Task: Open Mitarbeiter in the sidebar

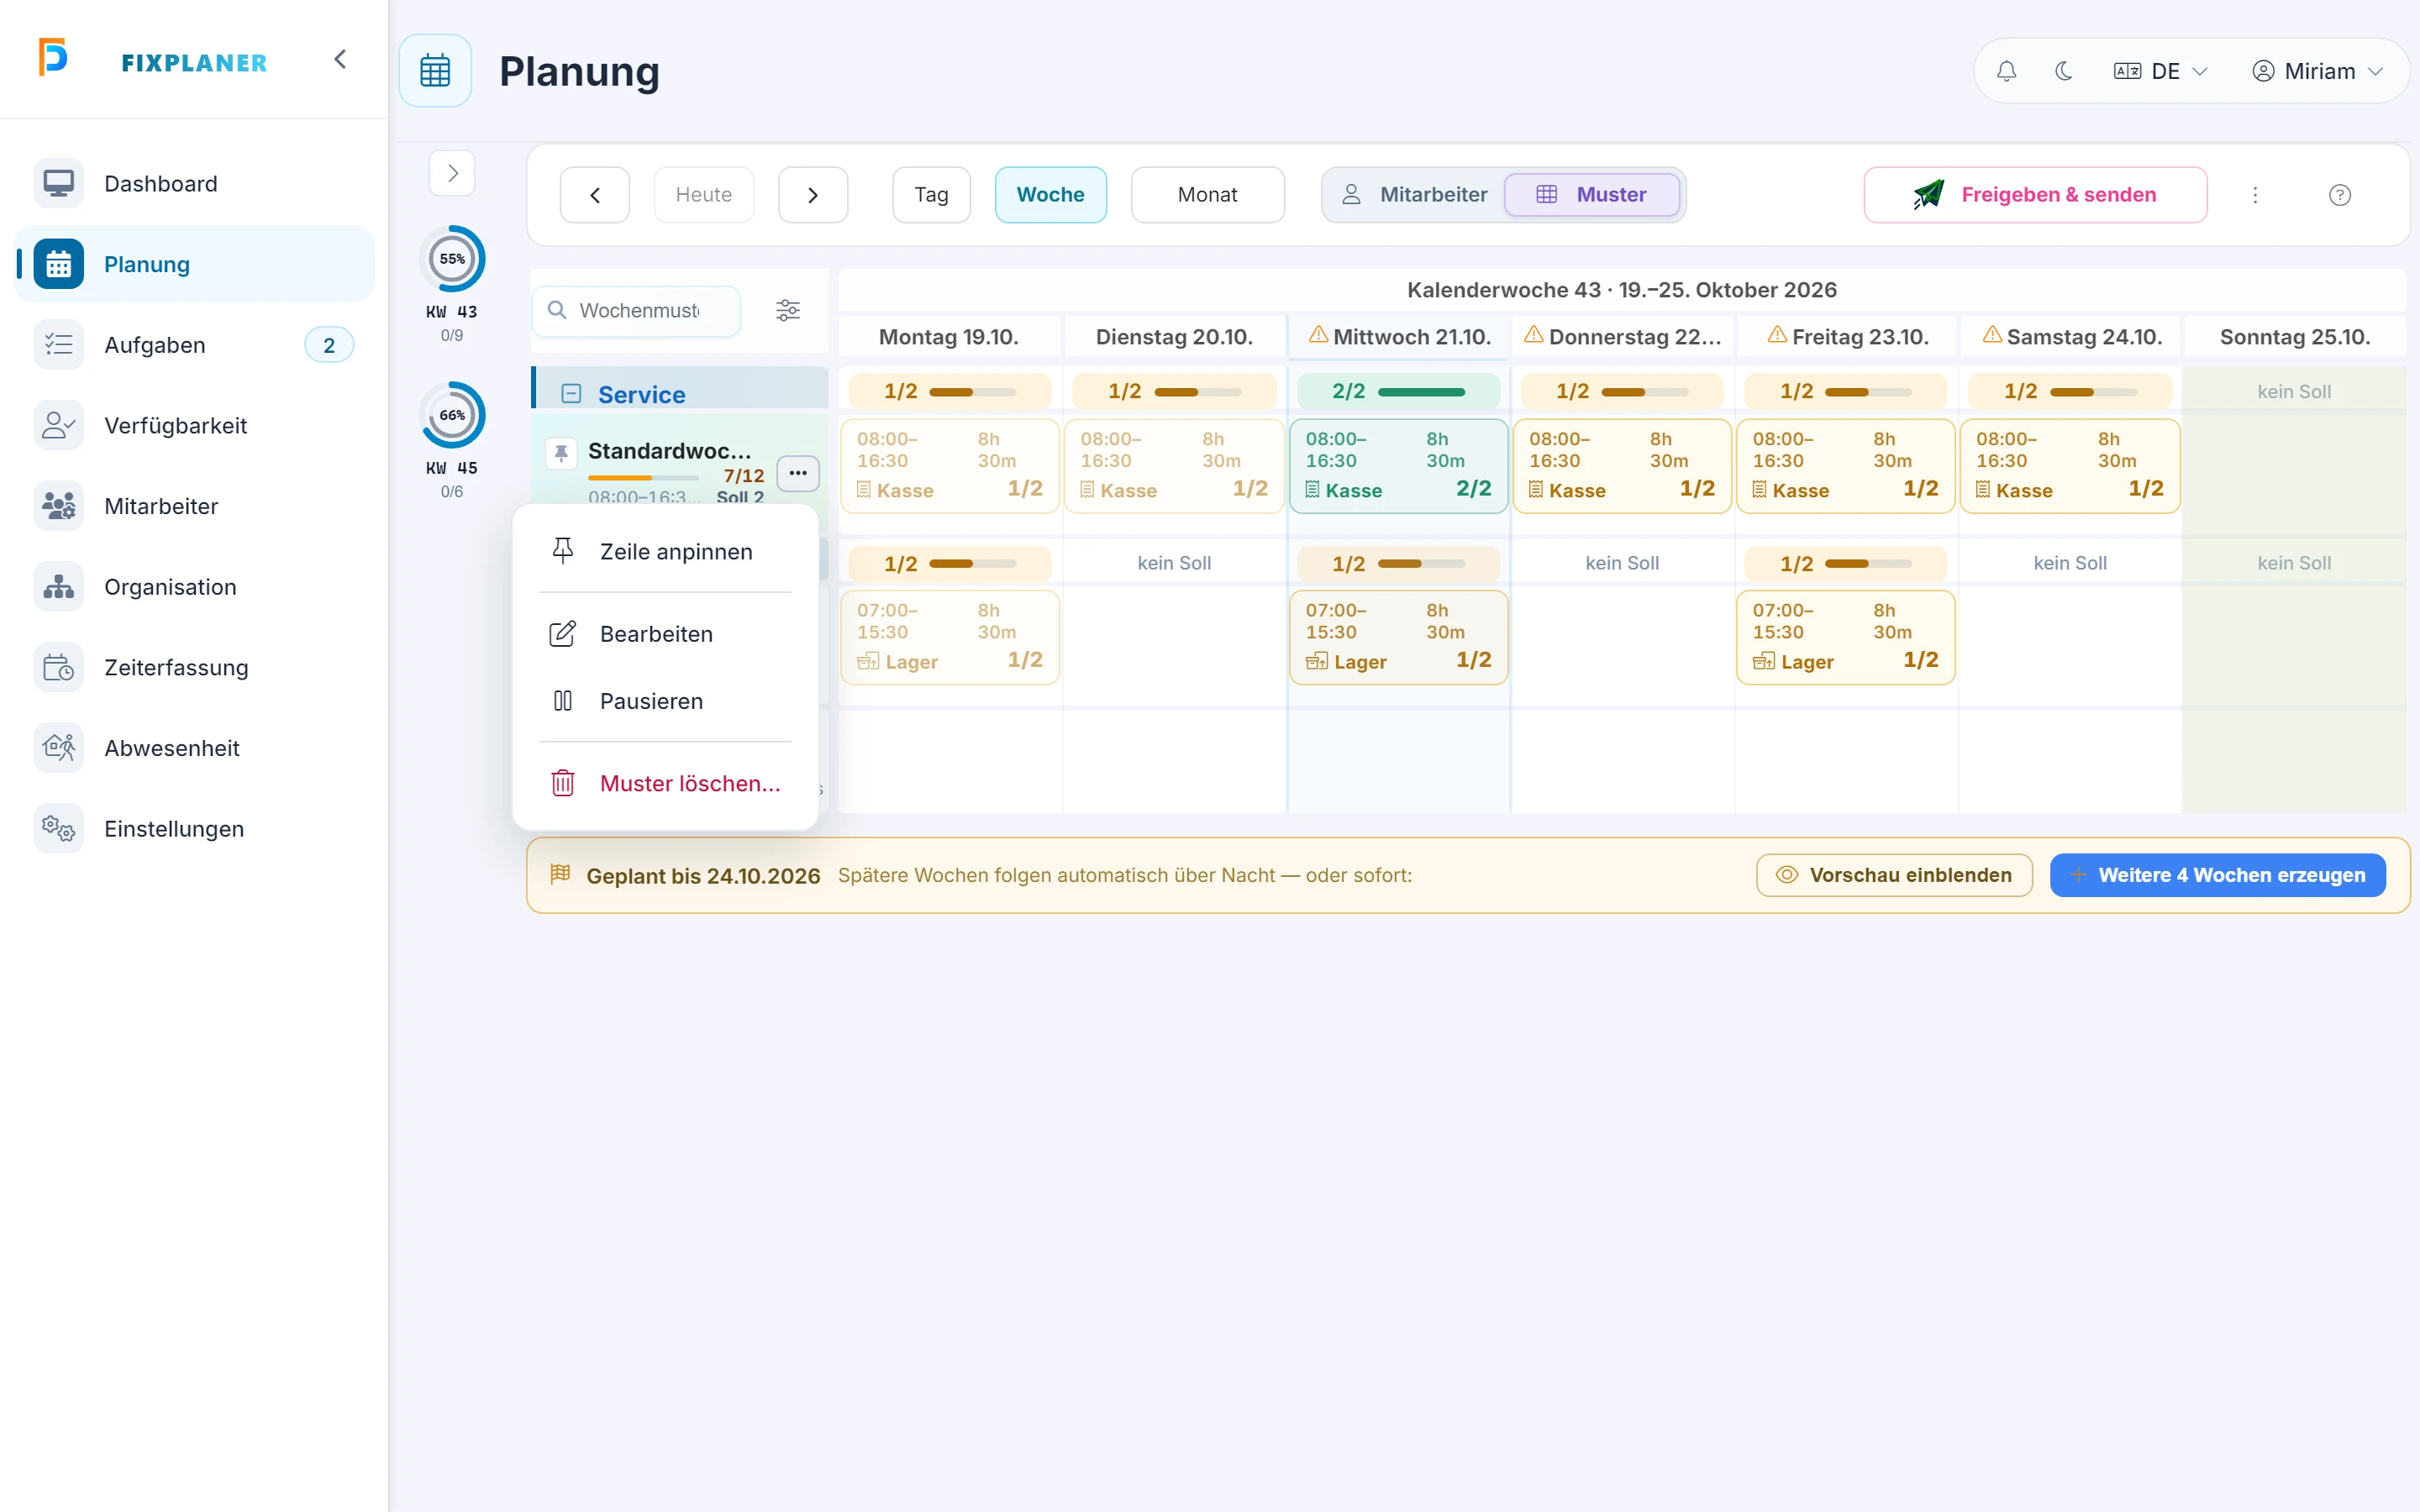Action: 194,506
